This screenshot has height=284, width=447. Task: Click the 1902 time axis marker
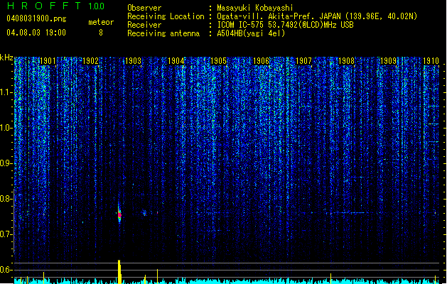(x=90, y=61)
